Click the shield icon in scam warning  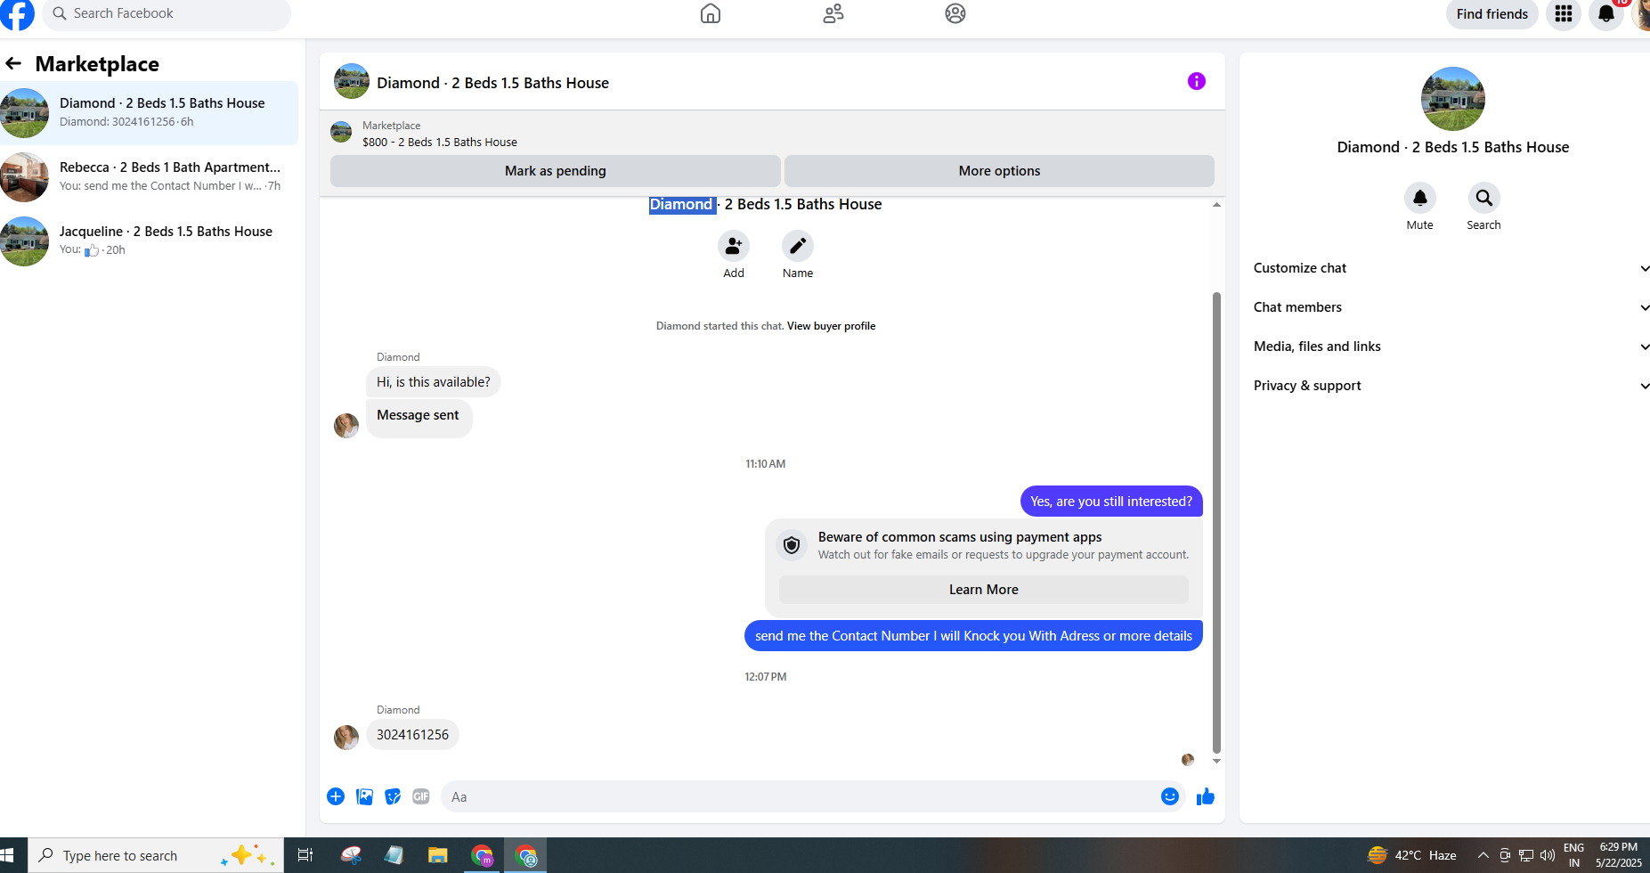pos(792,545)
